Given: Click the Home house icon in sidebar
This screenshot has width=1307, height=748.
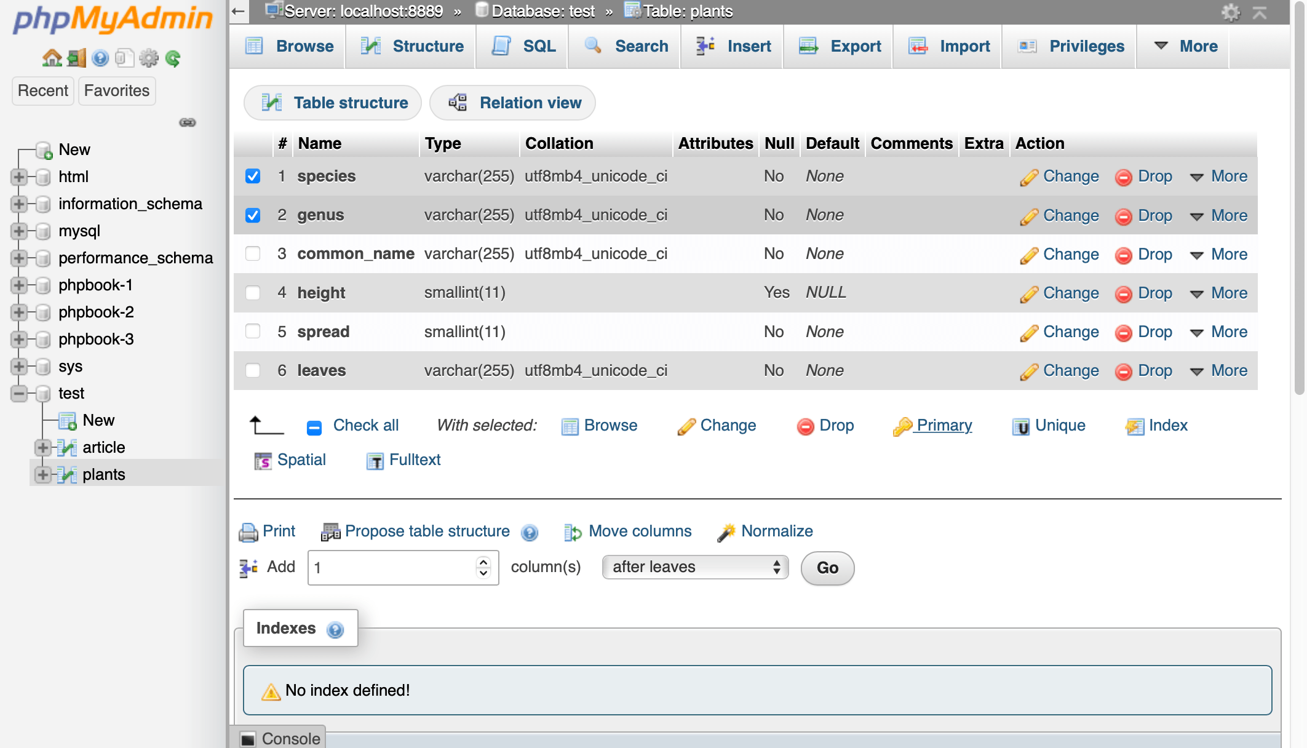Looking at the screenshot, I should pyautogui.click(x=52, y=58).
